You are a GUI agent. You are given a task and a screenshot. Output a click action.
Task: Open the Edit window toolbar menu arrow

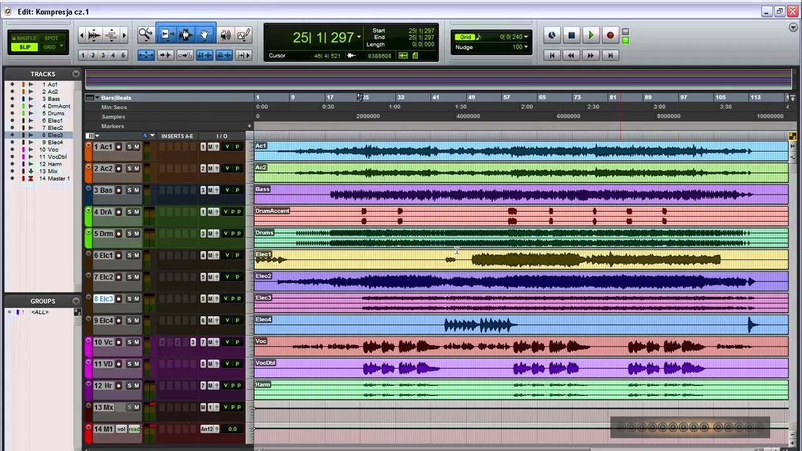coord(793,28)
